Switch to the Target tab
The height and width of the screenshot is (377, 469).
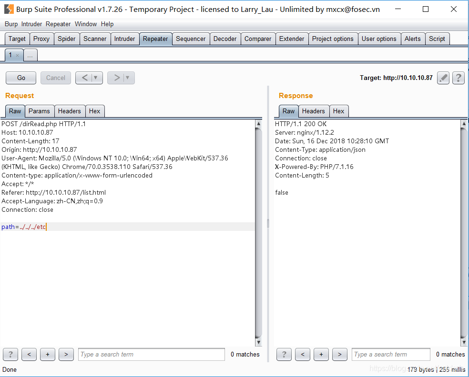[x=17, y=39]
